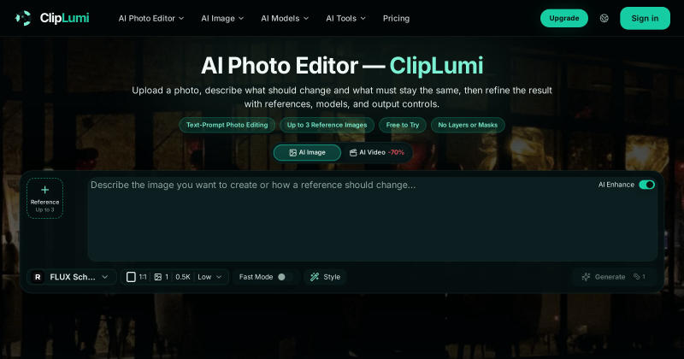The height and width of the screenshot is (359, 684).
Task: Click the Sign in button
Action: [645, 18]
